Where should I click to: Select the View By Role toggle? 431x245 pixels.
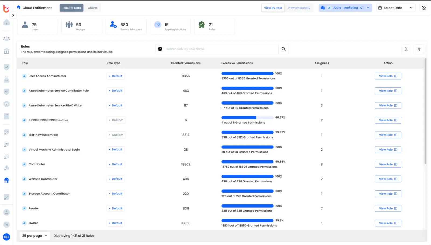point(273,8)
